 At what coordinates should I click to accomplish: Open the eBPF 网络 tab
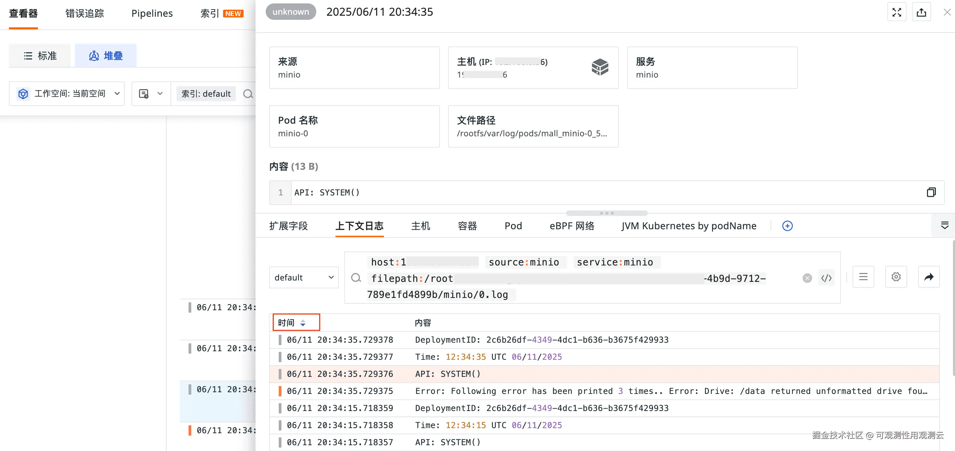click(x=572, y=225)
